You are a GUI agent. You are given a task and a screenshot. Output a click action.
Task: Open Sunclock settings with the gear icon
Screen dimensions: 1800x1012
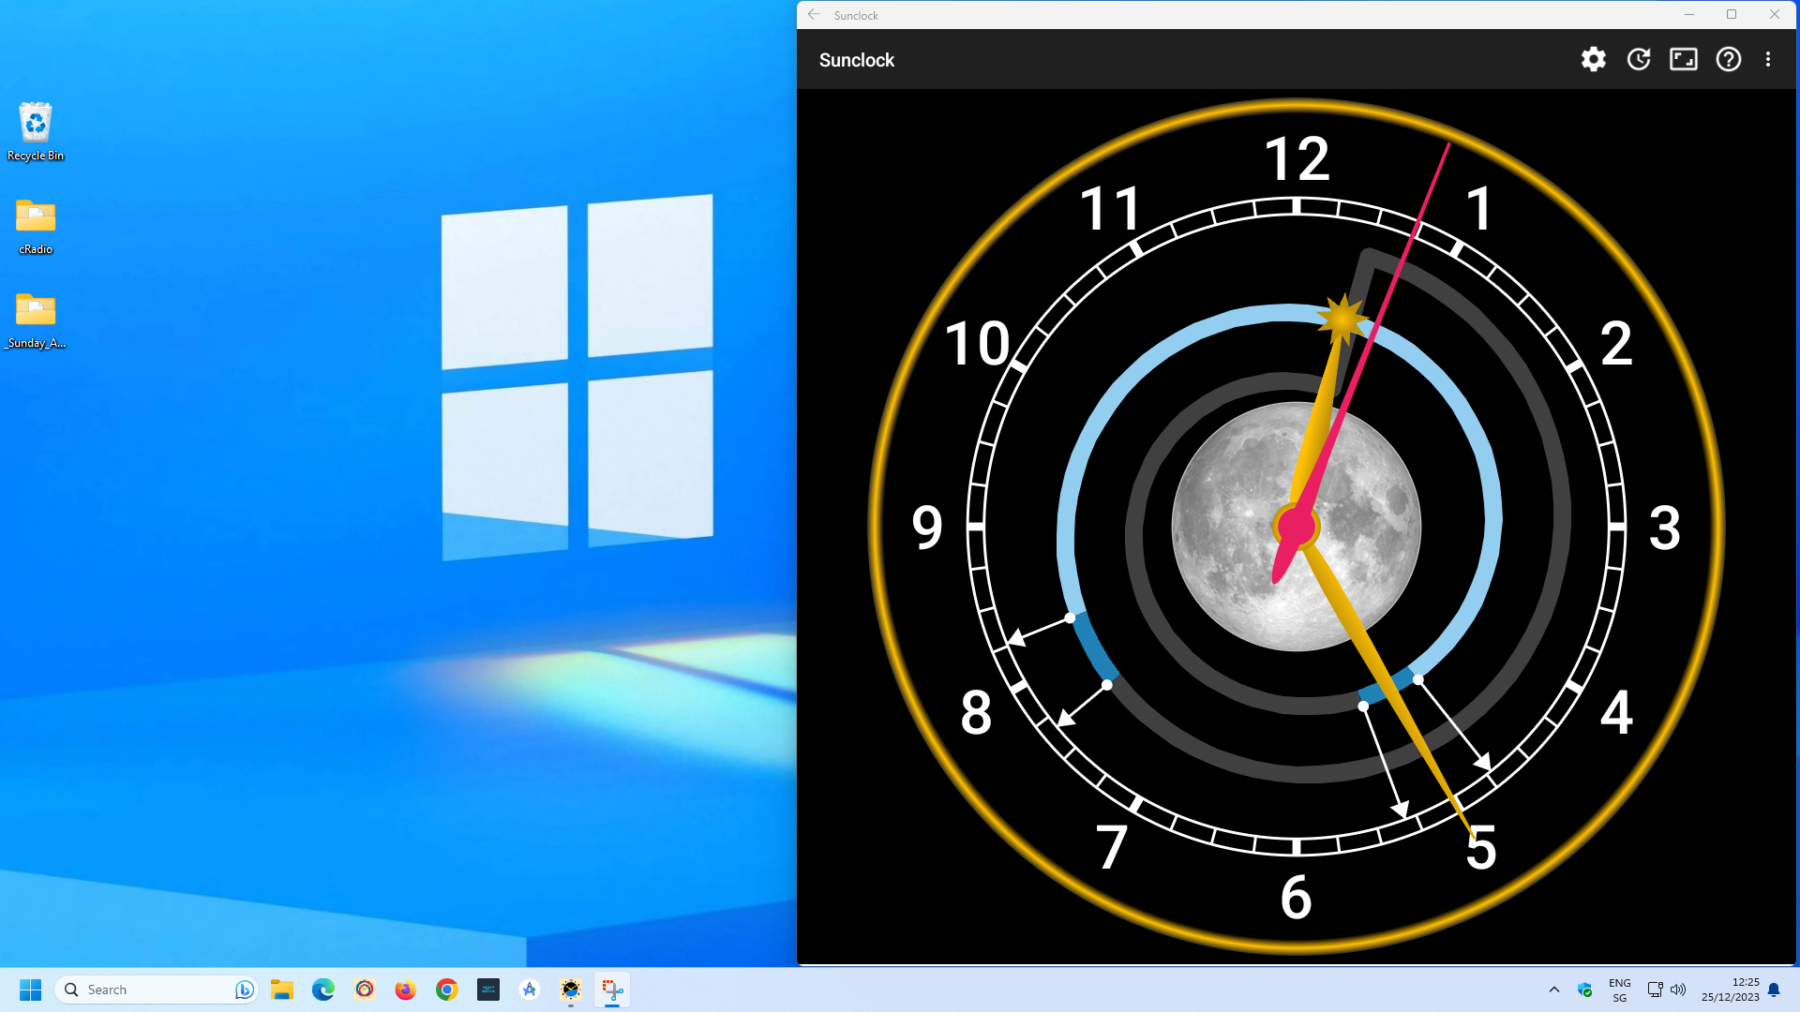(x=1593, y=59)
